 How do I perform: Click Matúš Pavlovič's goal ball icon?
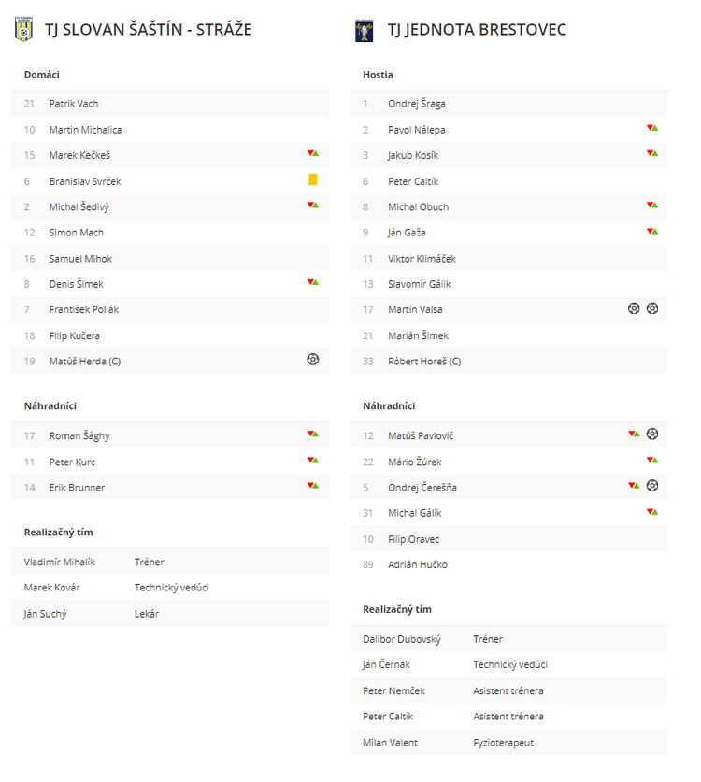652,434
